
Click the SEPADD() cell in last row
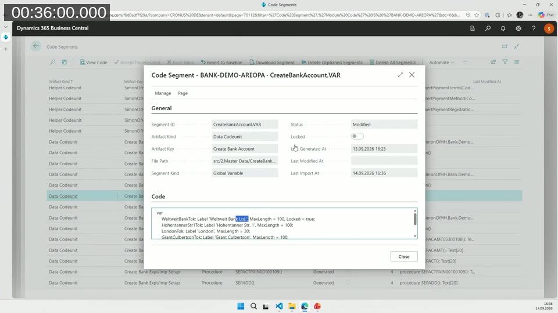(245, 283)
